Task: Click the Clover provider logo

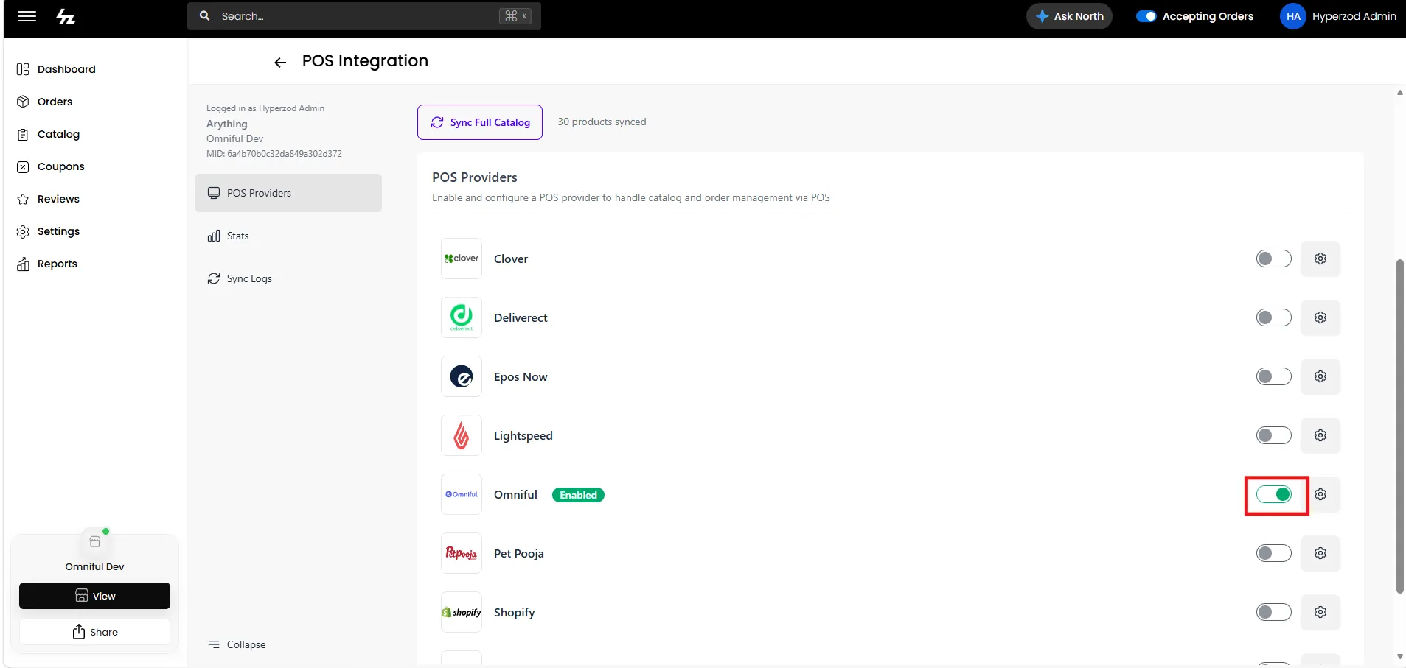Action: pos(462,259)
